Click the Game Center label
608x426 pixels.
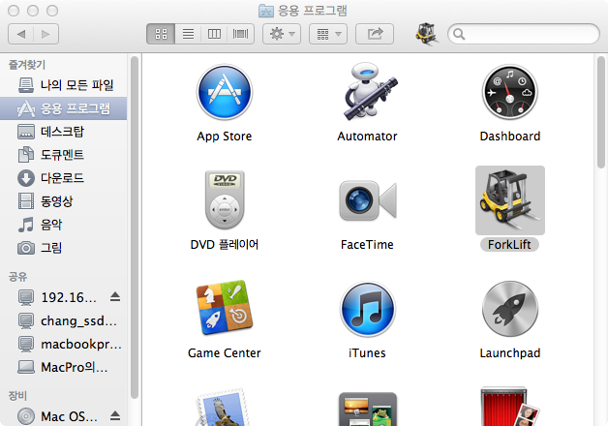pos(224,353)
